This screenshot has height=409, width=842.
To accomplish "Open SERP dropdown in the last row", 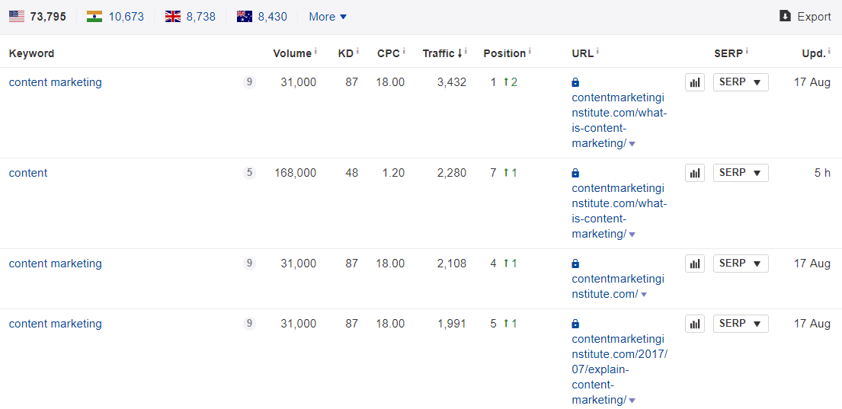I will tap(741, 324).
